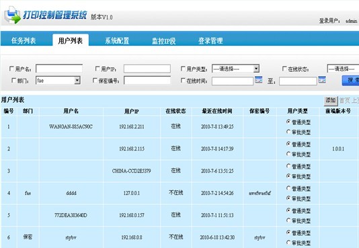Viewport: 359px width, 248px height.
Task: Enable the 部门 filter checkbox
Action: (13, 80)
